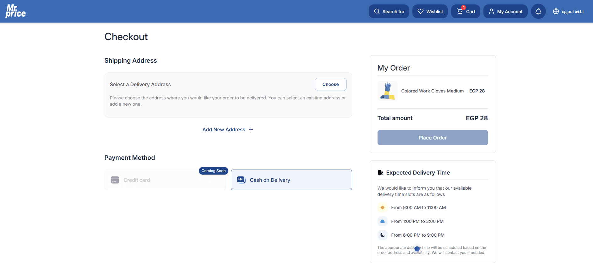593x273 pixels.
Task: Open the Cart
Action: pyautogui.click(x=465, y=12)
